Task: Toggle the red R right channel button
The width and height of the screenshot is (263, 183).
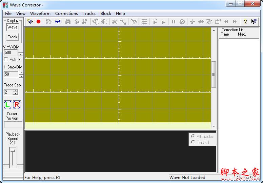Action: (17, 105)
